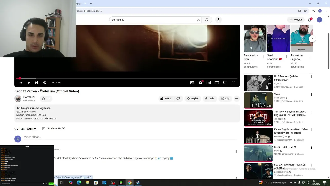Viewport: 330px width, 186px height.
Task: Start voice search with microphone
Action: tap(218, 20)
